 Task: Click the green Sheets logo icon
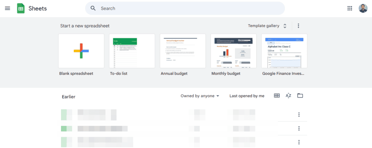point(21,8)
